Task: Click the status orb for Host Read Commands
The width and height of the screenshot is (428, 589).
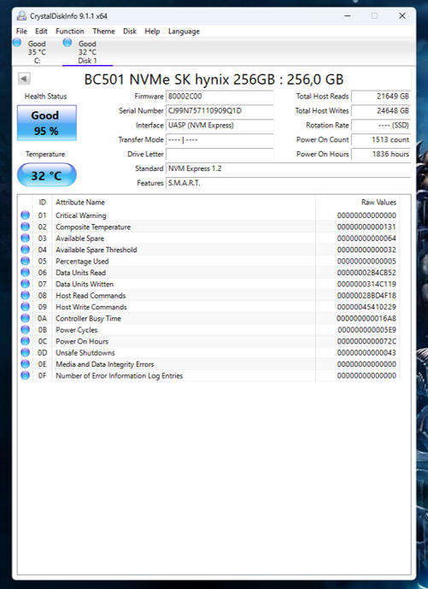Action: tap(25, 295)
